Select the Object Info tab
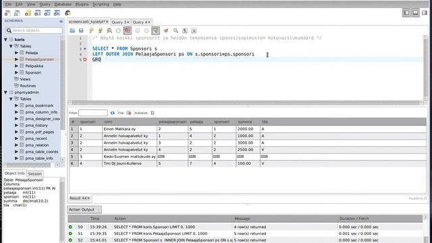 pyautogui.click(x=15, y=173)
